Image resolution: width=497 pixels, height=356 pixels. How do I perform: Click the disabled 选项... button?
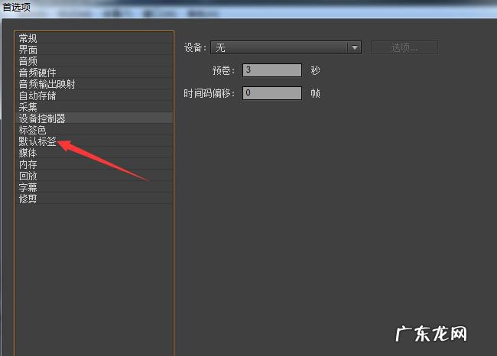coord(404,47)
